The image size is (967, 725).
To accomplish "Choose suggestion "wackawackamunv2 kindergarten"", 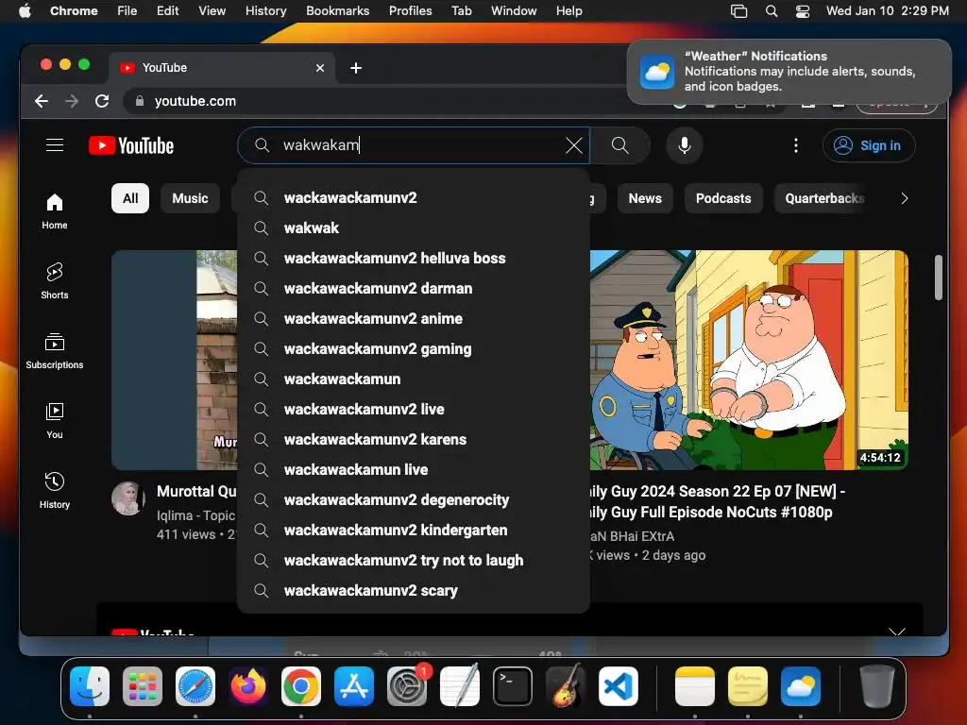I will click(x=414, y=531).
